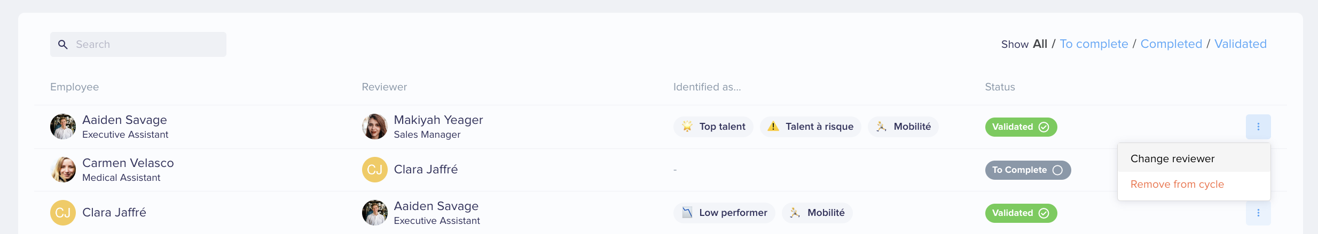1318x234 pixels.
Task: Click the Mobilité tag on Aaiden Savage's row
Action: [x=903, y=127]
